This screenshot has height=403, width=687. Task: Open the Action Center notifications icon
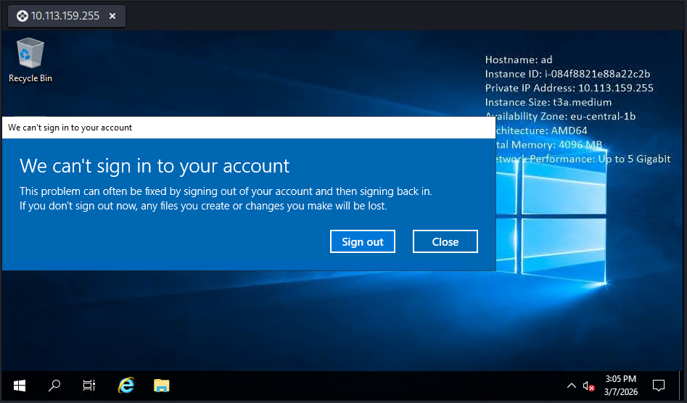click(659, 385)
